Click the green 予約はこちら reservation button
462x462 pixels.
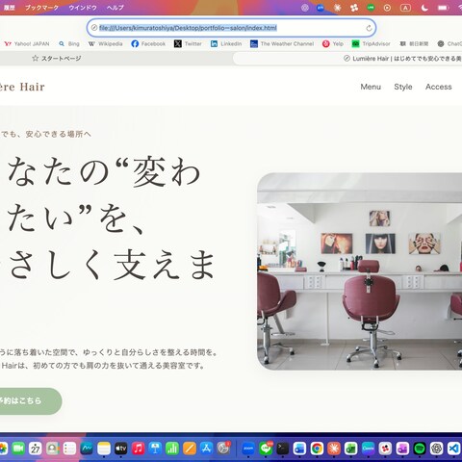30,401
